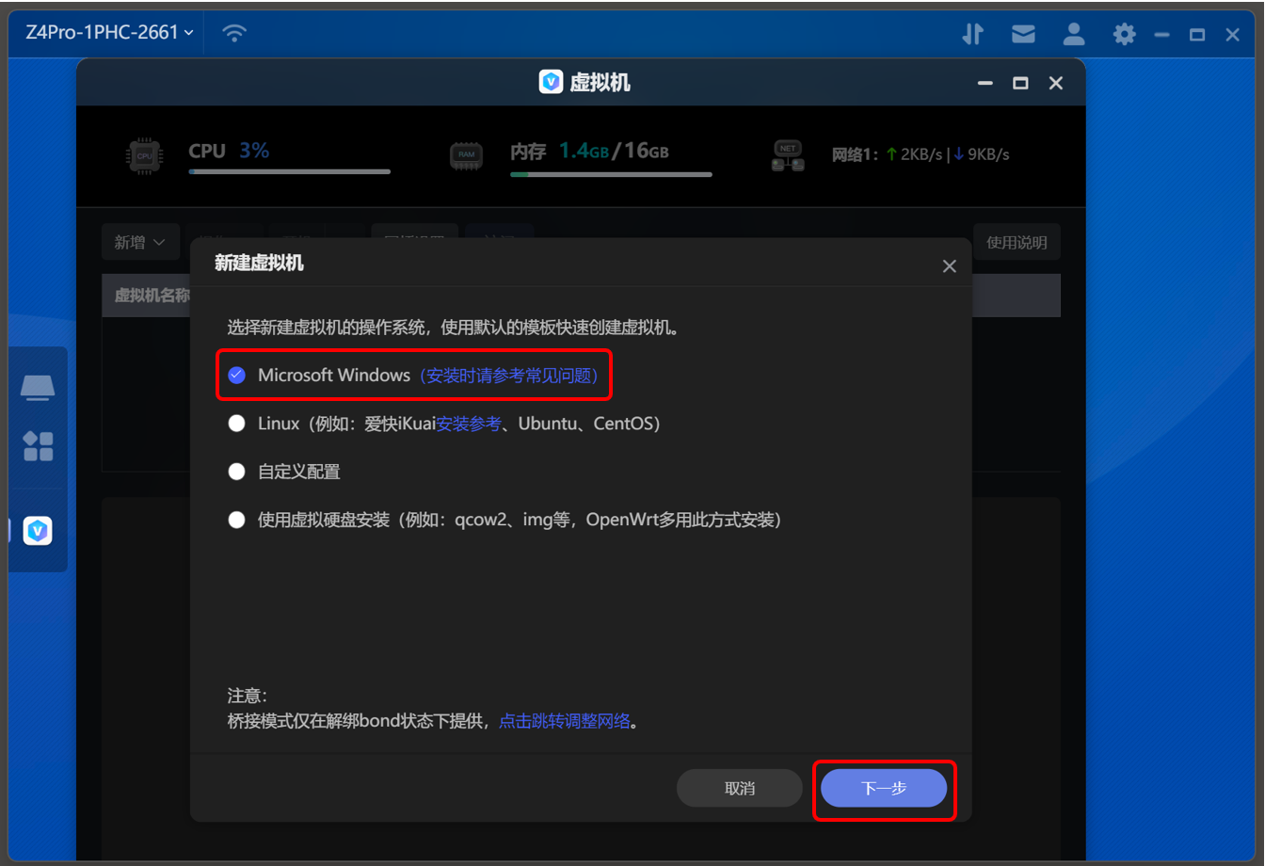The height and width of the screenshot is (866, 1265).
Task: Close the 新建虚拟机 dialog
Action: [x=949, y=265]
